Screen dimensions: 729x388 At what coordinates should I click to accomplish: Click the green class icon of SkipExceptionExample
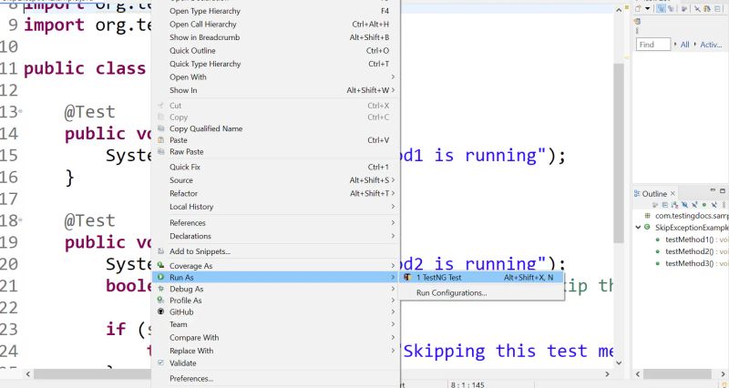pyautogui.click(x=647, y=227)
